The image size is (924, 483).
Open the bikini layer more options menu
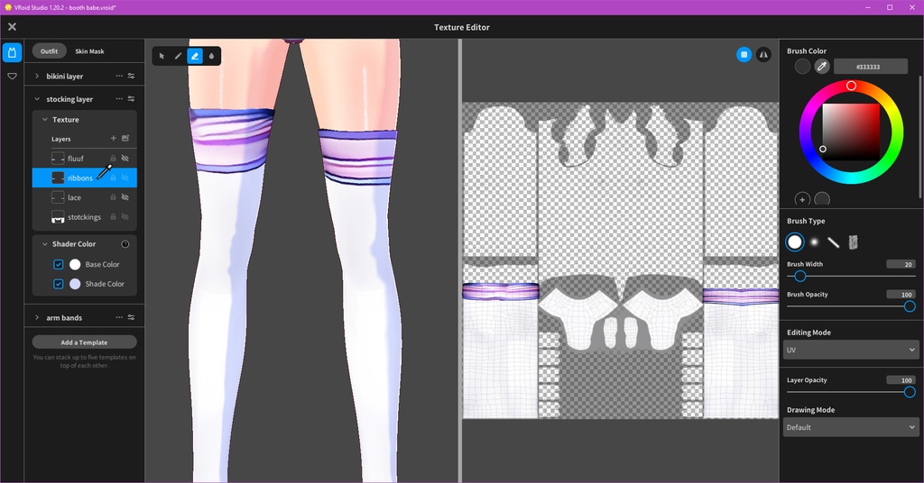[119, 76]
